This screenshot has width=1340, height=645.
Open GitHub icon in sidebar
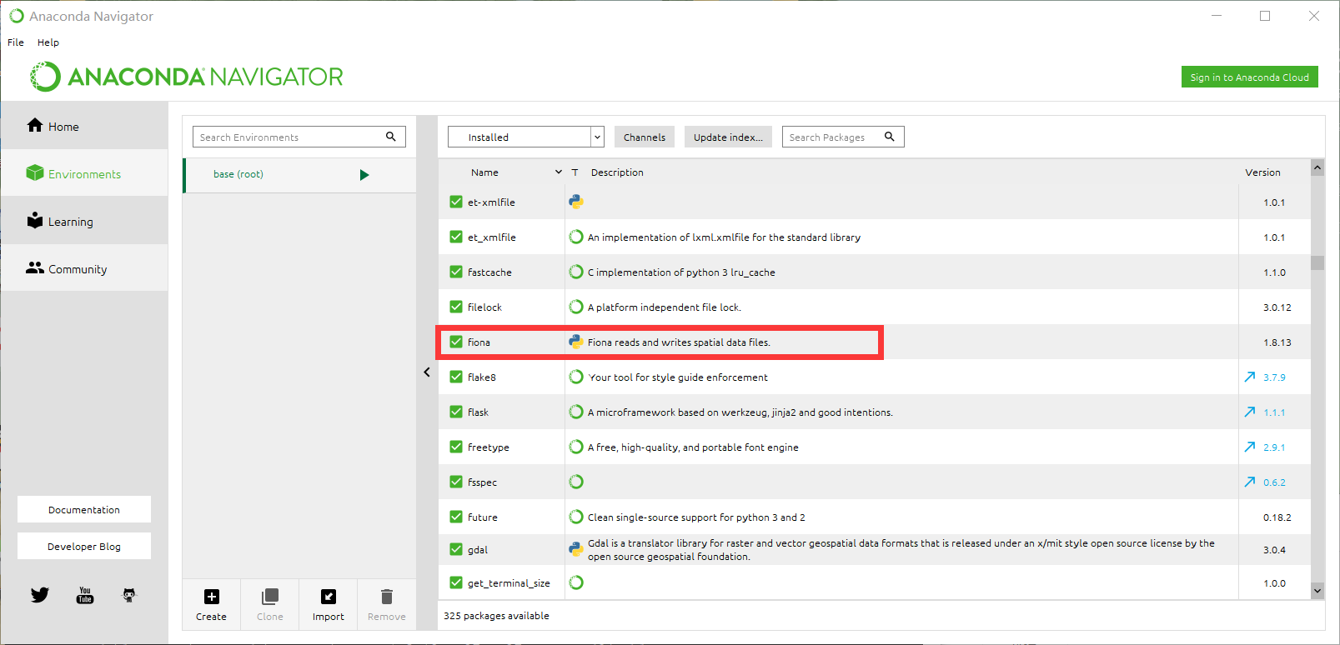[x=129, y=595]
